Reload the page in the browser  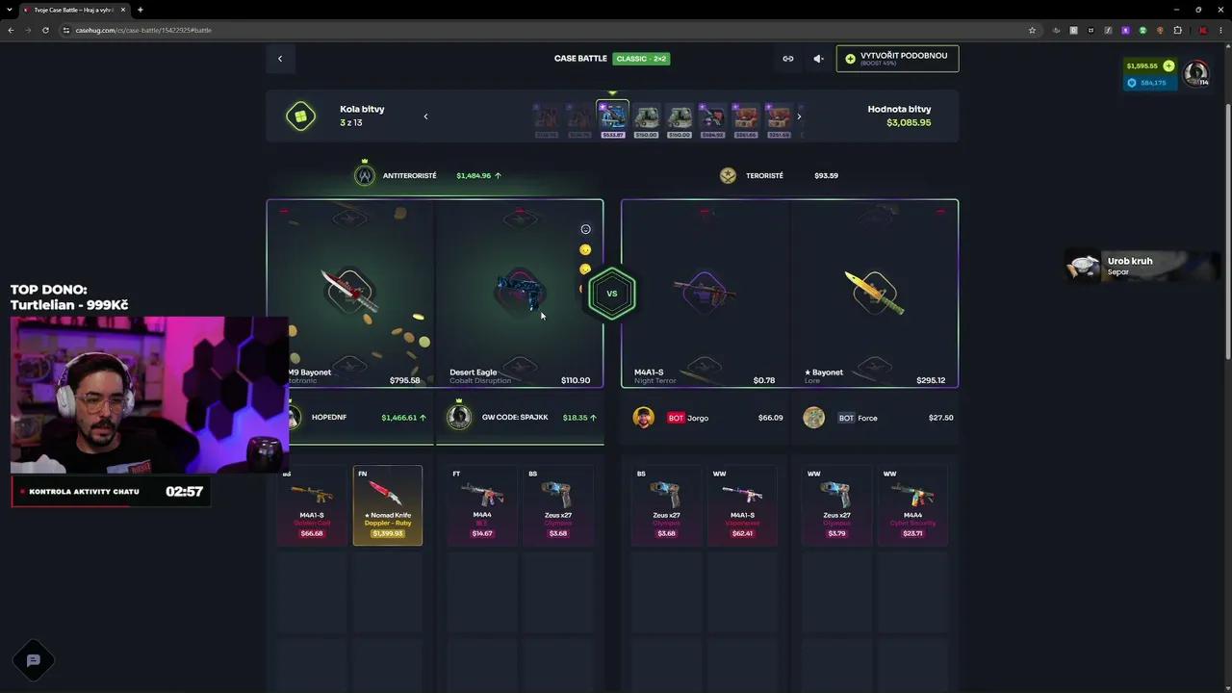click(44, 30)
